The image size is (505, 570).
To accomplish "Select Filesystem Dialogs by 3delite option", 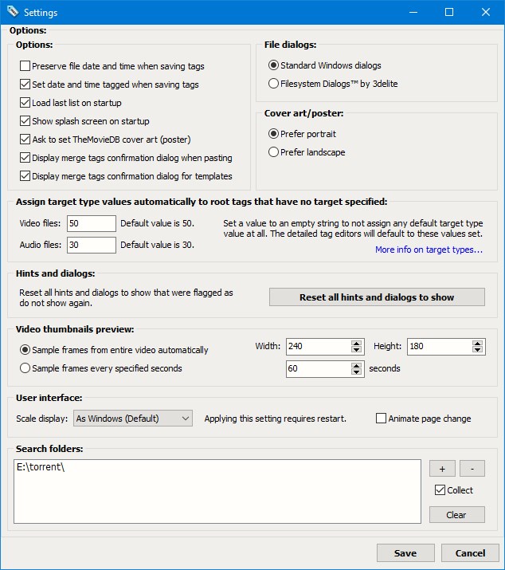I will click(x=274, y=83).
